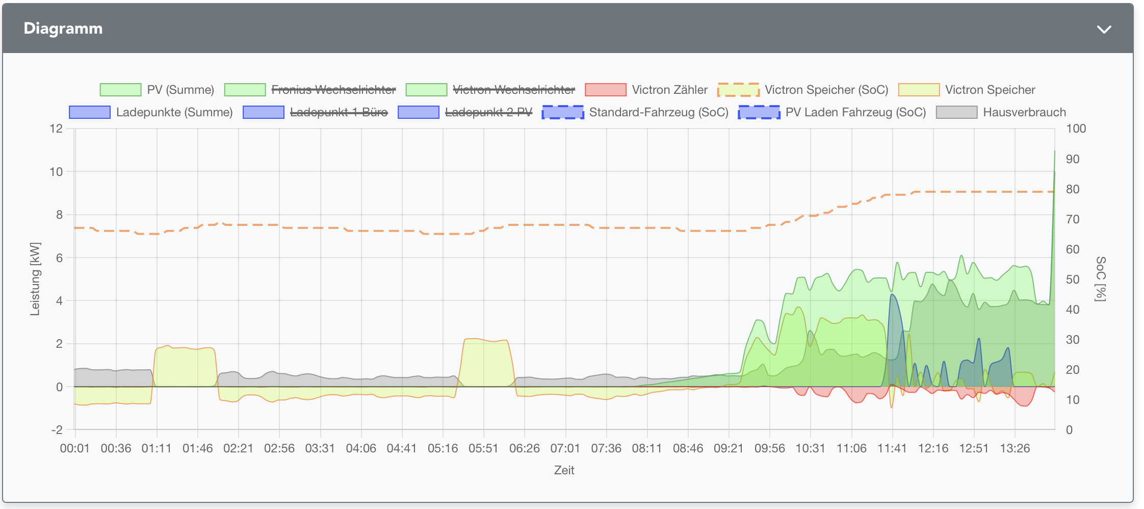Click the Ladepunkt 2 PV legend swatch
The height and width of the screenshot is (509, 1144).
(x=419, y=112)
